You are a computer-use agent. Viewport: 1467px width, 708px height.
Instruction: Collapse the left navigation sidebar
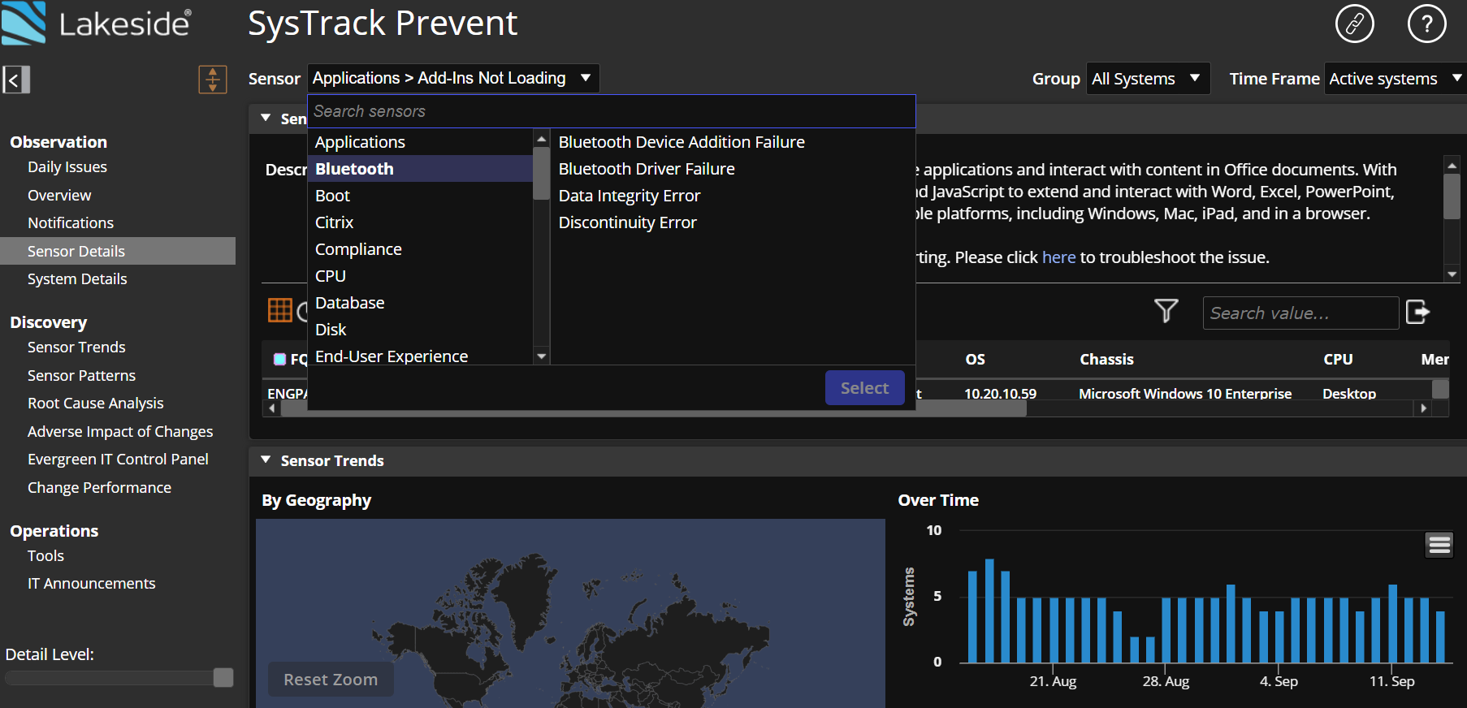(x=15, y=80)
